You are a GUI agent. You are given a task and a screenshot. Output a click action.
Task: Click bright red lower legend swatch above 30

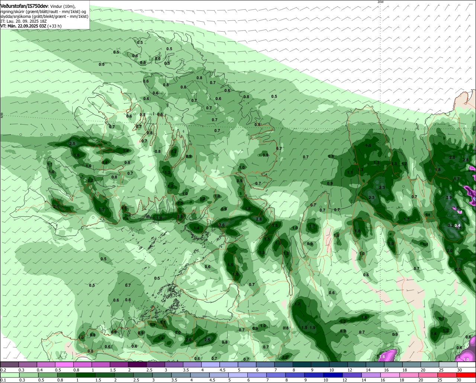pos(467,375)
